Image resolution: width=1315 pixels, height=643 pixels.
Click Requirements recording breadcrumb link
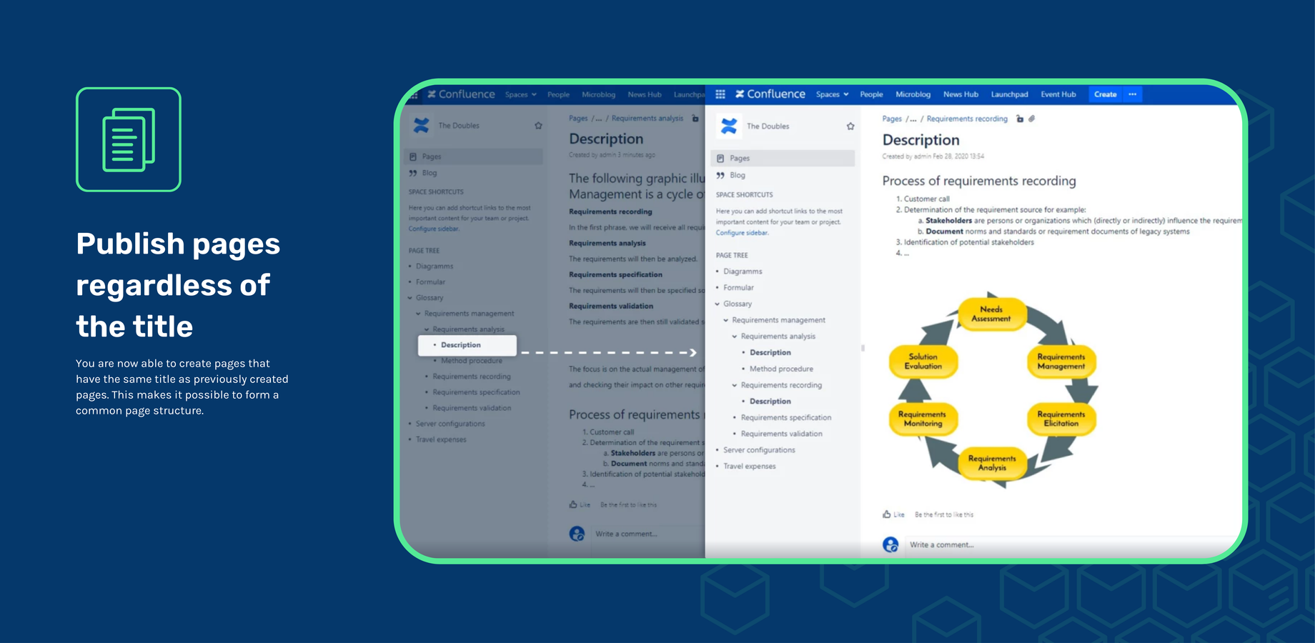[967, 119]
